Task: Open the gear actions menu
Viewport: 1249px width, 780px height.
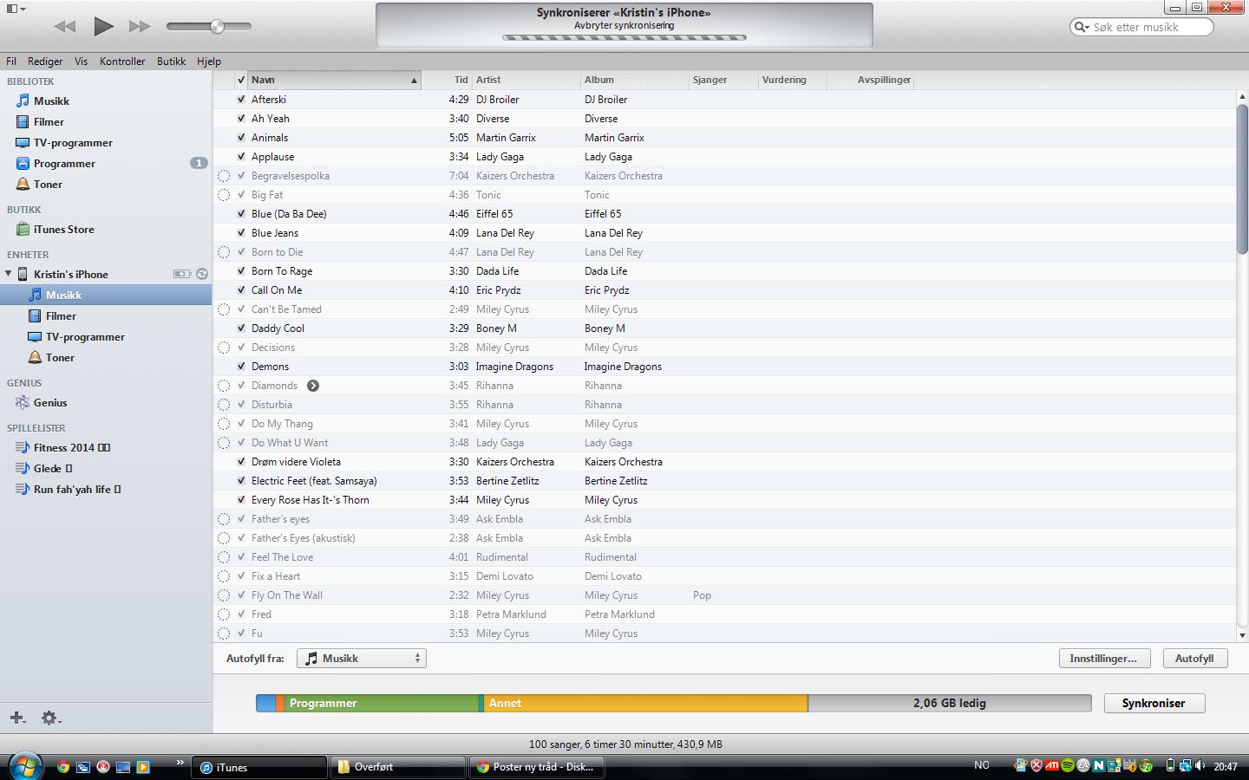Action: (51, 718)
